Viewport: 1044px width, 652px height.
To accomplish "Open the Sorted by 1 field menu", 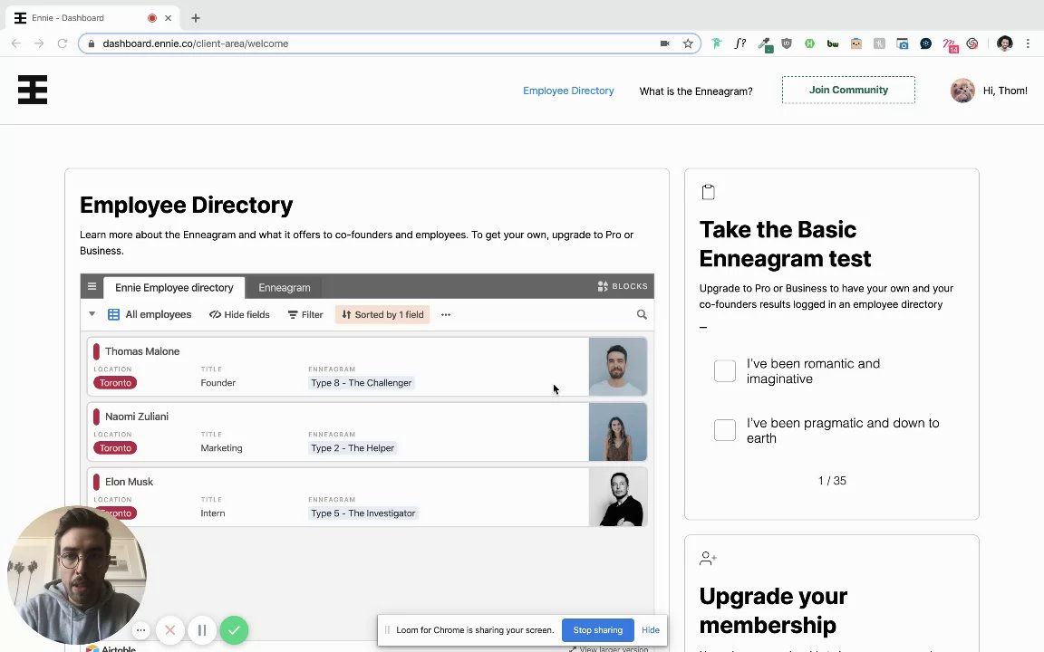I will point(382,315).
